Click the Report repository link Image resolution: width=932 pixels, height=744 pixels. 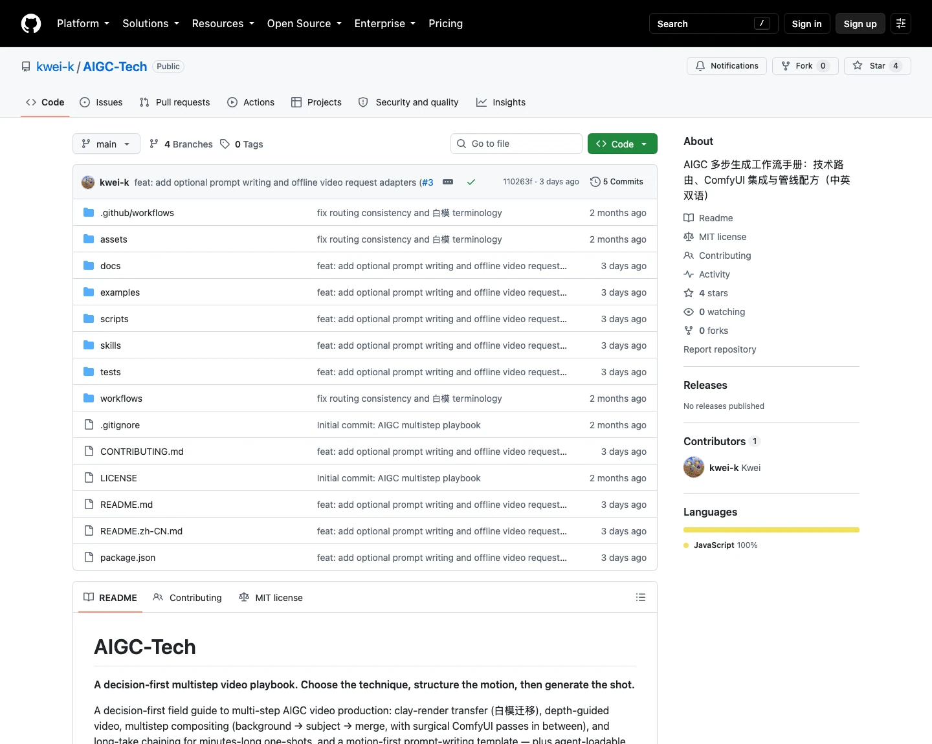(x=720, y=349)
